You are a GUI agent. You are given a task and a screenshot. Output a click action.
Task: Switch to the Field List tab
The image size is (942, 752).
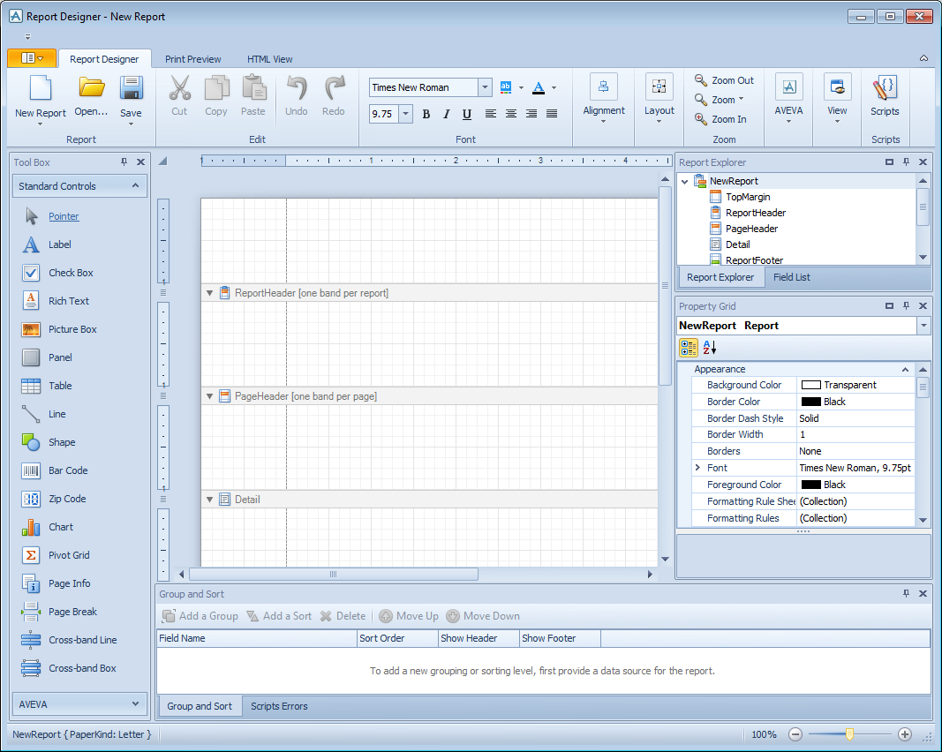pos(791,277)
